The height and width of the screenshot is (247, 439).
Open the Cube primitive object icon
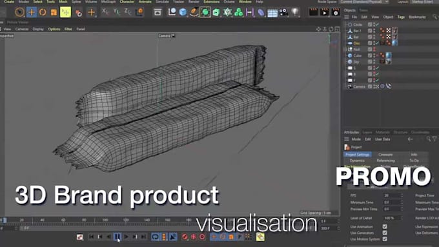click(x=183, y=12)
